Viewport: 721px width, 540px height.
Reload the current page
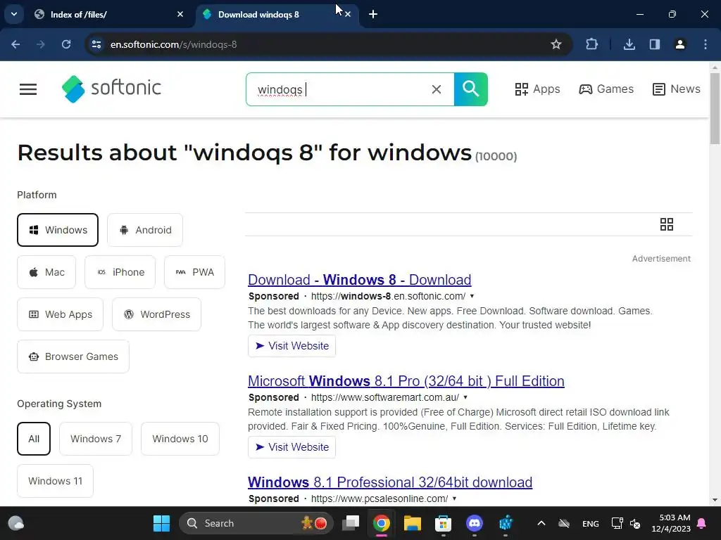coord(66,44)
